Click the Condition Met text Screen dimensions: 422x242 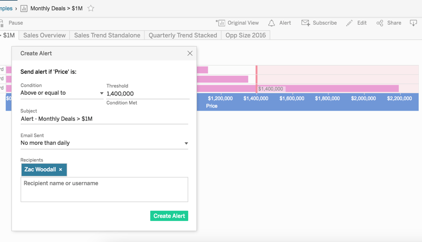tap(122, 102)
